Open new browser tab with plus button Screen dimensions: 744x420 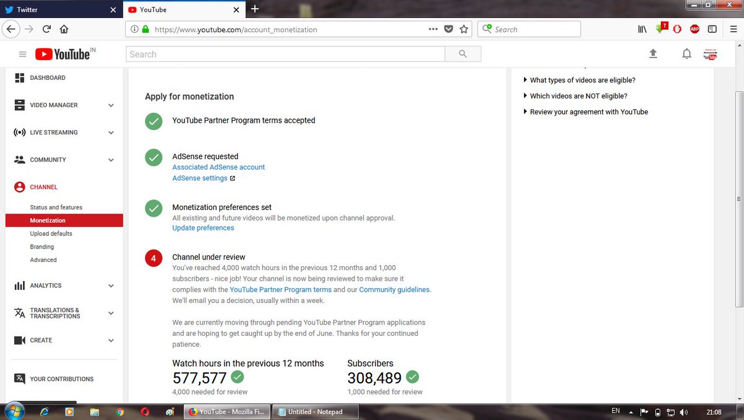click(x=255, y=9)
